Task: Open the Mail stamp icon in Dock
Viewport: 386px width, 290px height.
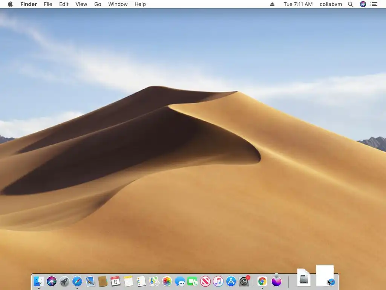Action: pyautogui.click(x=90, y=281)
